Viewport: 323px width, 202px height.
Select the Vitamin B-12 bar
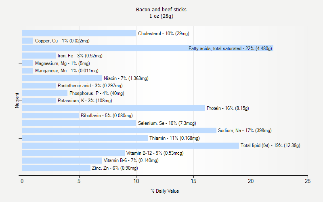click(73, 153)
